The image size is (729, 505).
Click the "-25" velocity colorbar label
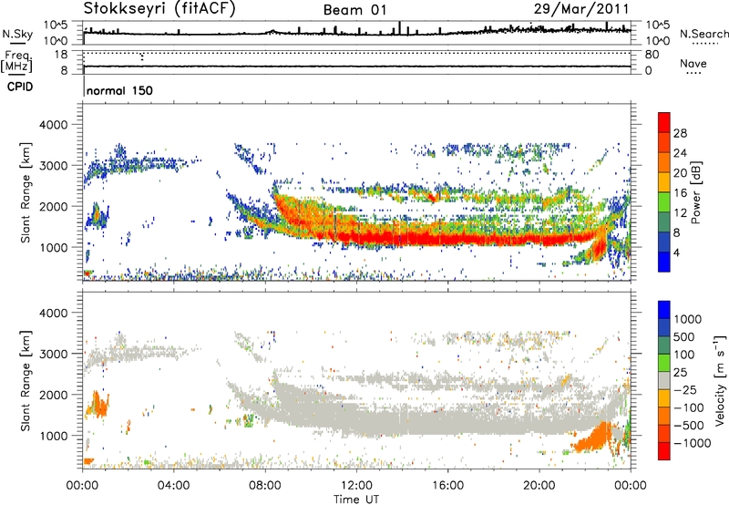pyautogui.click(x=685, y=389)
